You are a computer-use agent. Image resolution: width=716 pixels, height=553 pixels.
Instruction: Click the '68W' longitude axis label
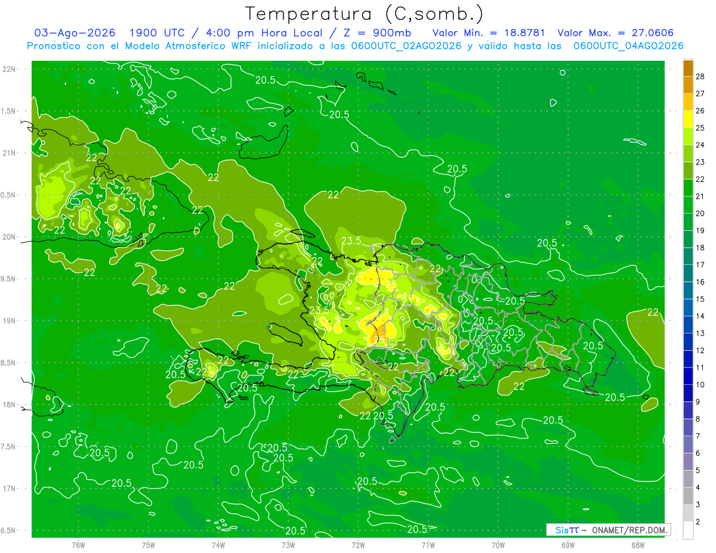click(638, 545)
